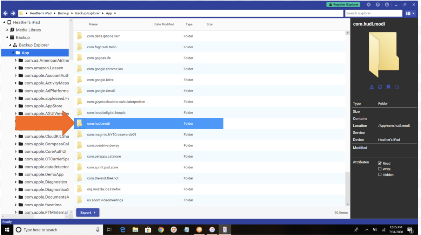Click the mount-as-disk icon in the details panel

click(x=397, y=87)
